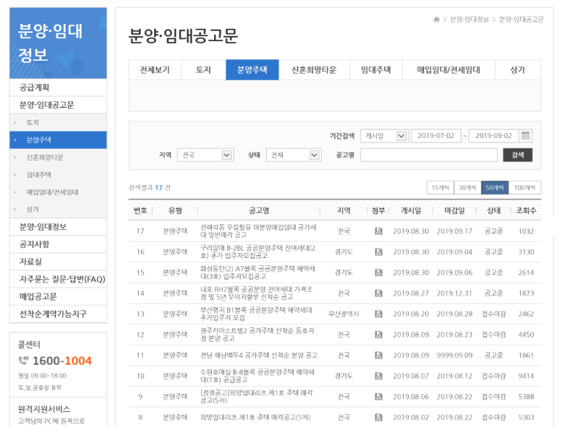562x443 pixels.
Task: Open the 진해석동 우림필유 announcement
Action: (x=258, y=231)
